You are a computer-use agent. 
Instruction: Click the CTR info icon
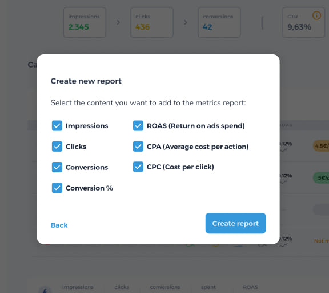click(316, 15)
